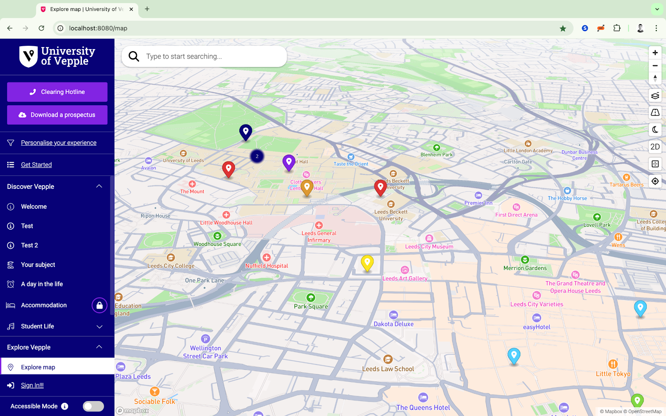Click the Leeds Law School map label
666x416 pixels.
[388, 369]
